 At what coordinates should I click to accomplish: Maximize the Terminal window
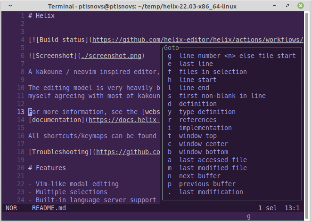pos(287,6)
